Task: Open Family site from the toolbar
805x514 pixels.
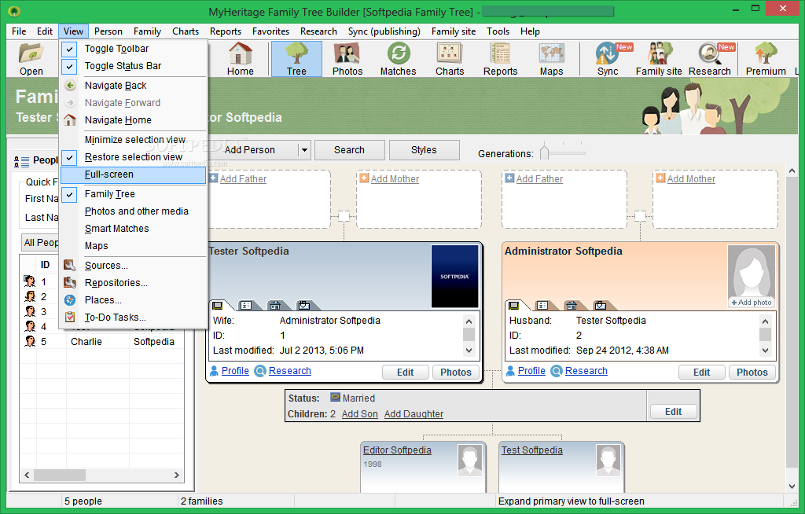Action: click(x=659, y=59)
